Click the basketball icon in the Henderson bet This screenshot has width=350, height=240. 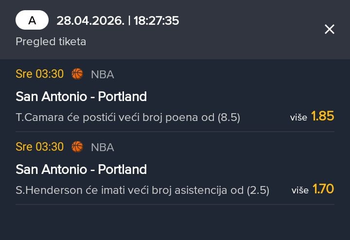coord(77,147)
